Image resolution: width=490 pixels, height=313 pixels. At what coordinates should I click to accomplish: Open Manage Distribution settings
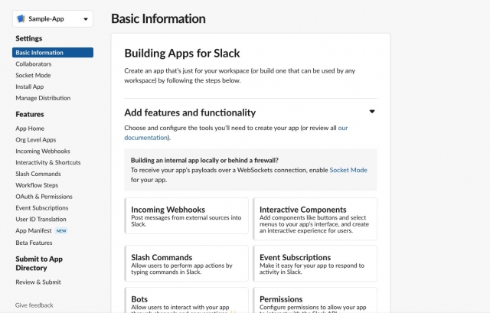[43, 98]
